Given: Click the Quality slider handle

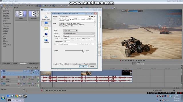Looking at the screenshot, I should [x=83, y=50].
